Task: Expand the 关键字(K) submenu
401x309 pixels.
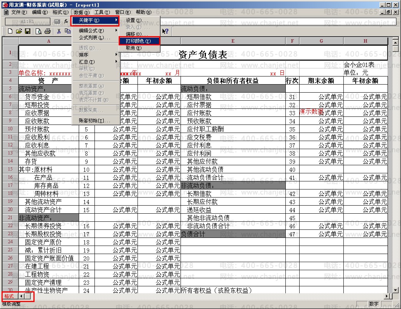Action: [x=95, y=20]
